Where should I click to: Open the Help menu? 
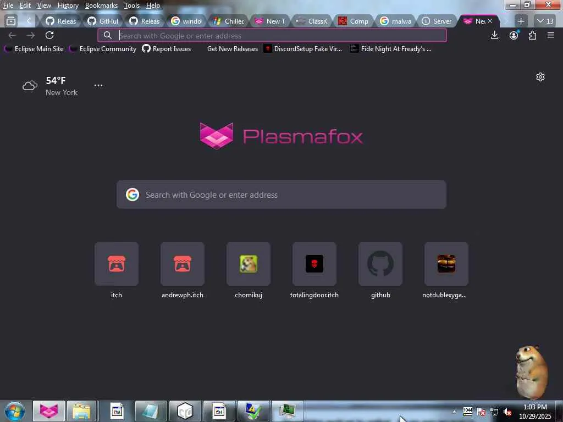click(153, 5)
